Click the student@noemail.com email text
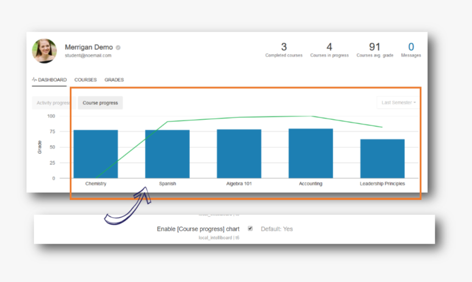The height and width of the screenshot is (282, 472). coord(88,55)
